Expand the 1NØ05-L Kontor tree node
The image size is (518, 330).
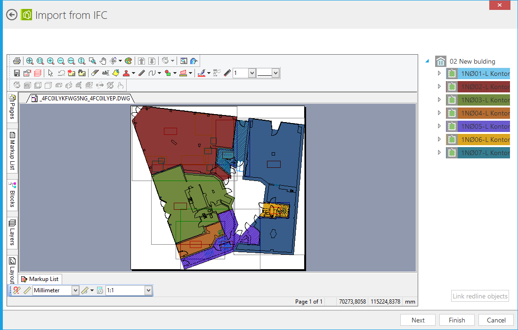(x=439, y=126)
